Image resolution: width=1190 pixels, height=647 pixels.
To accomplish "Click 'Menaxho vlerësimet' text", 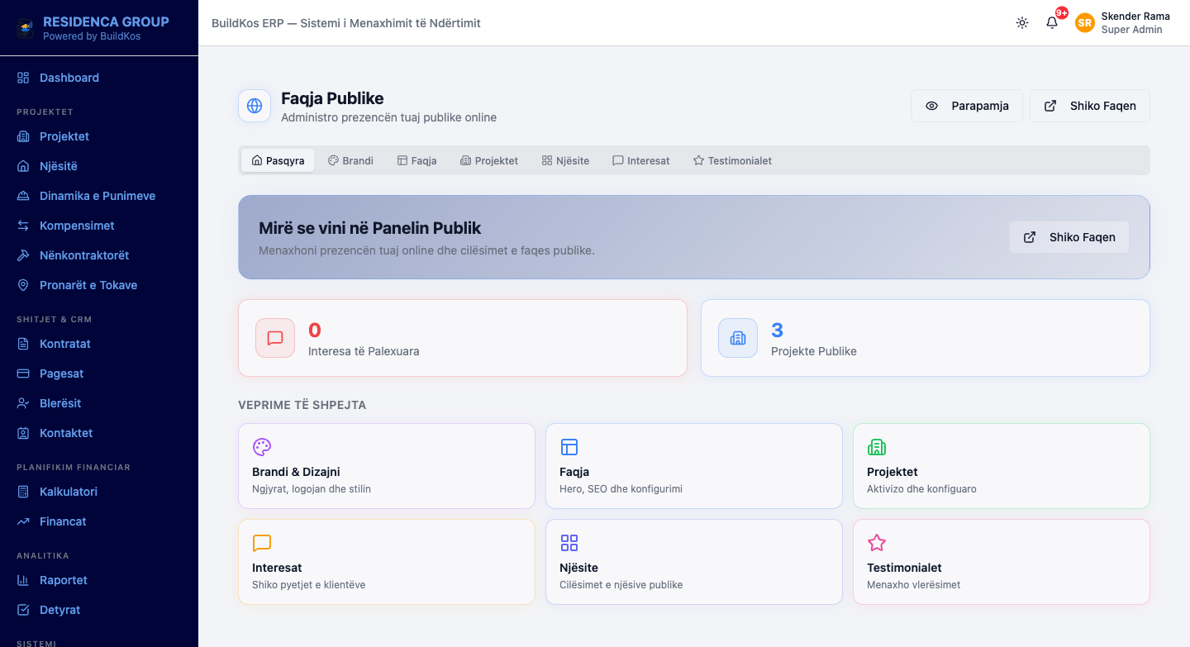I will 913,585.
